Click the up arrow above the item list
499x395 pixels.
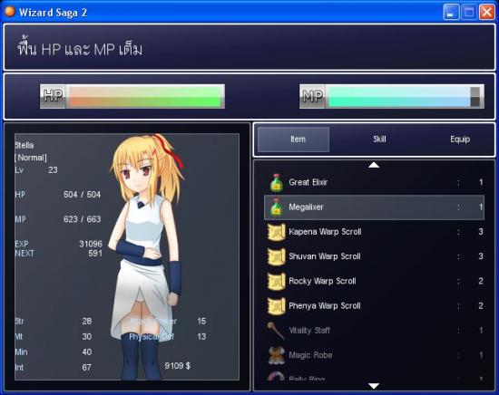click(x=374, y=165)
